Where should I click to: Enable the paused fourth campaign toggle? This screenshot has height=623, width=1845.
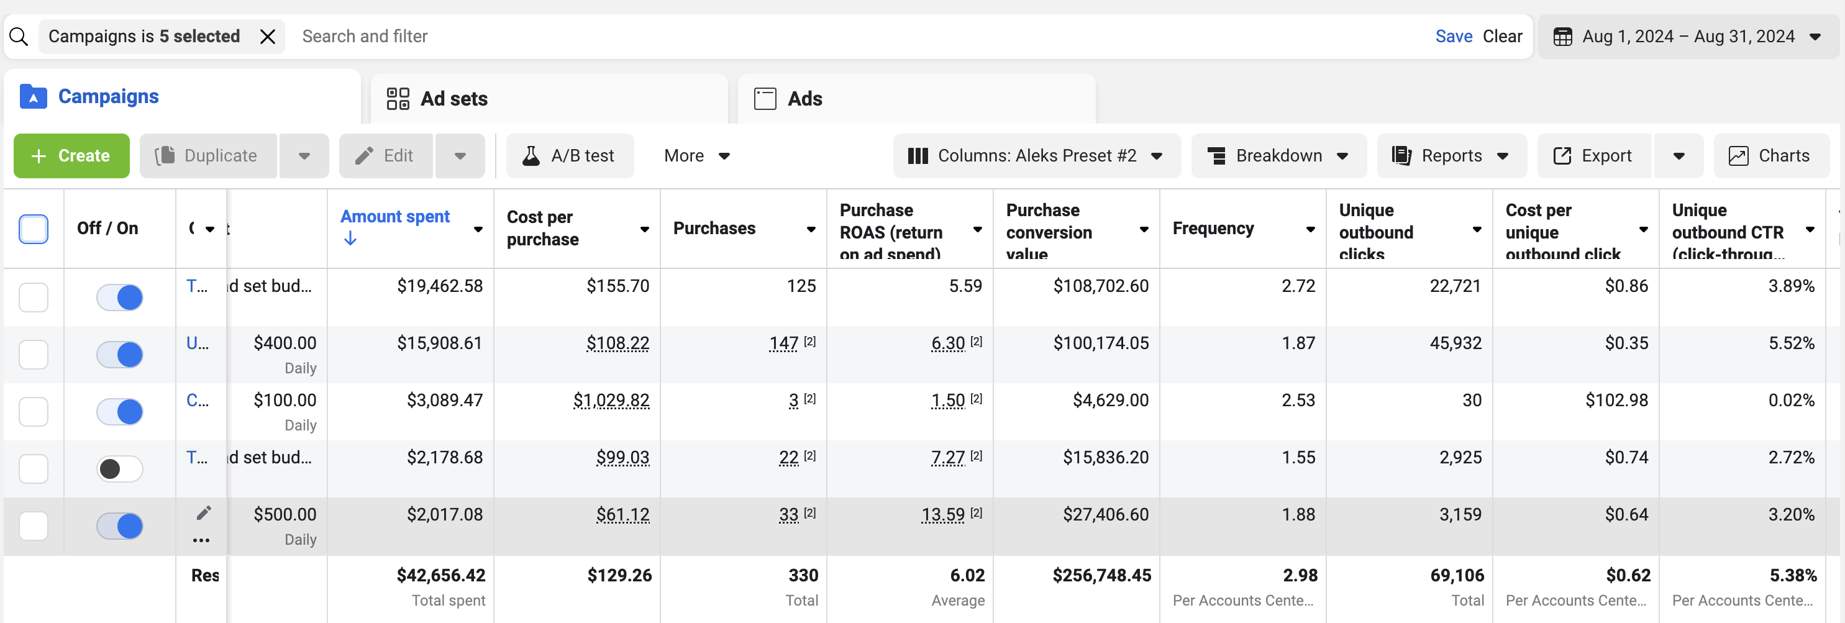click(x=120, y=469)
